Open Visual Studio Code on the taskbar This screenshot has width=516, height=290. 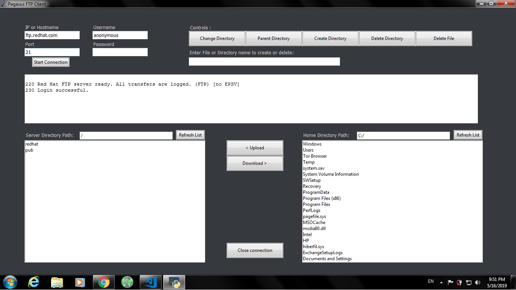[150, 282]
